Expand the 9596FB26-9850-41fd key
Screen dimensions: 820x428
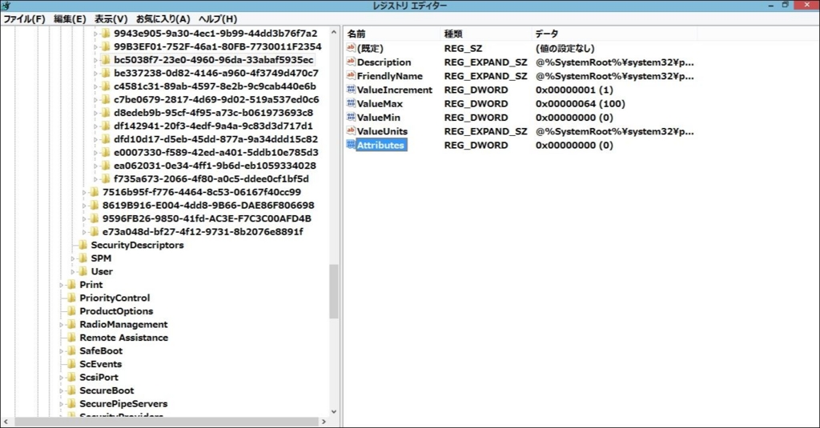(84, 218)
